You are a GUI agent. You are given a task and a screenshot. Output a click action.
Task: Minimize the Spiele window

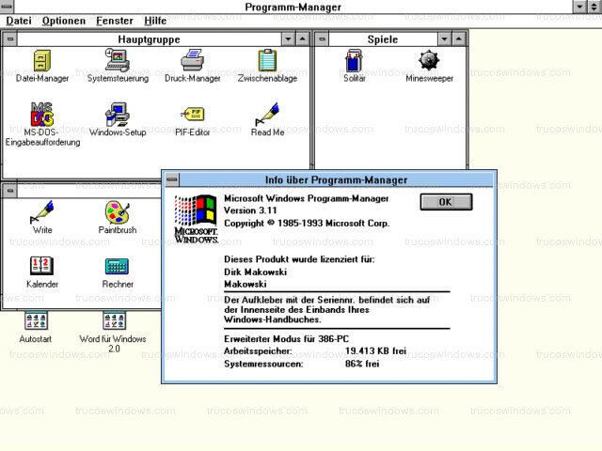tap(444, 39)
